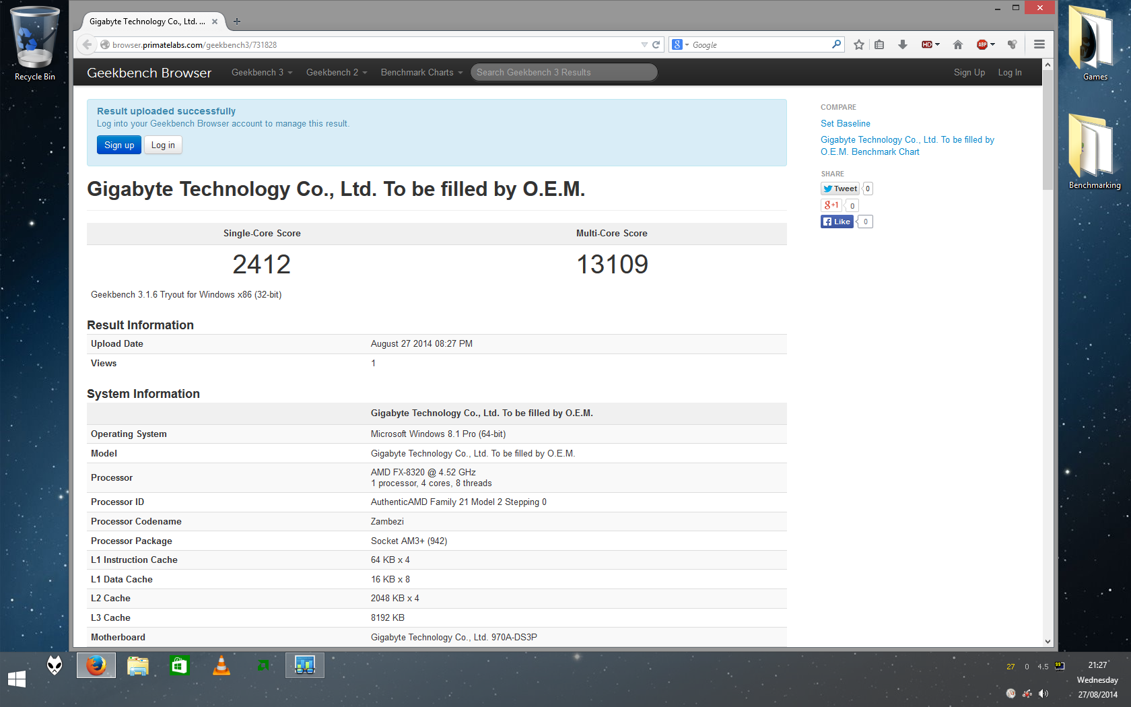The image size is (1131, 707).
Task: Click the single-core score 2412
Action: [x=262, y=264]
